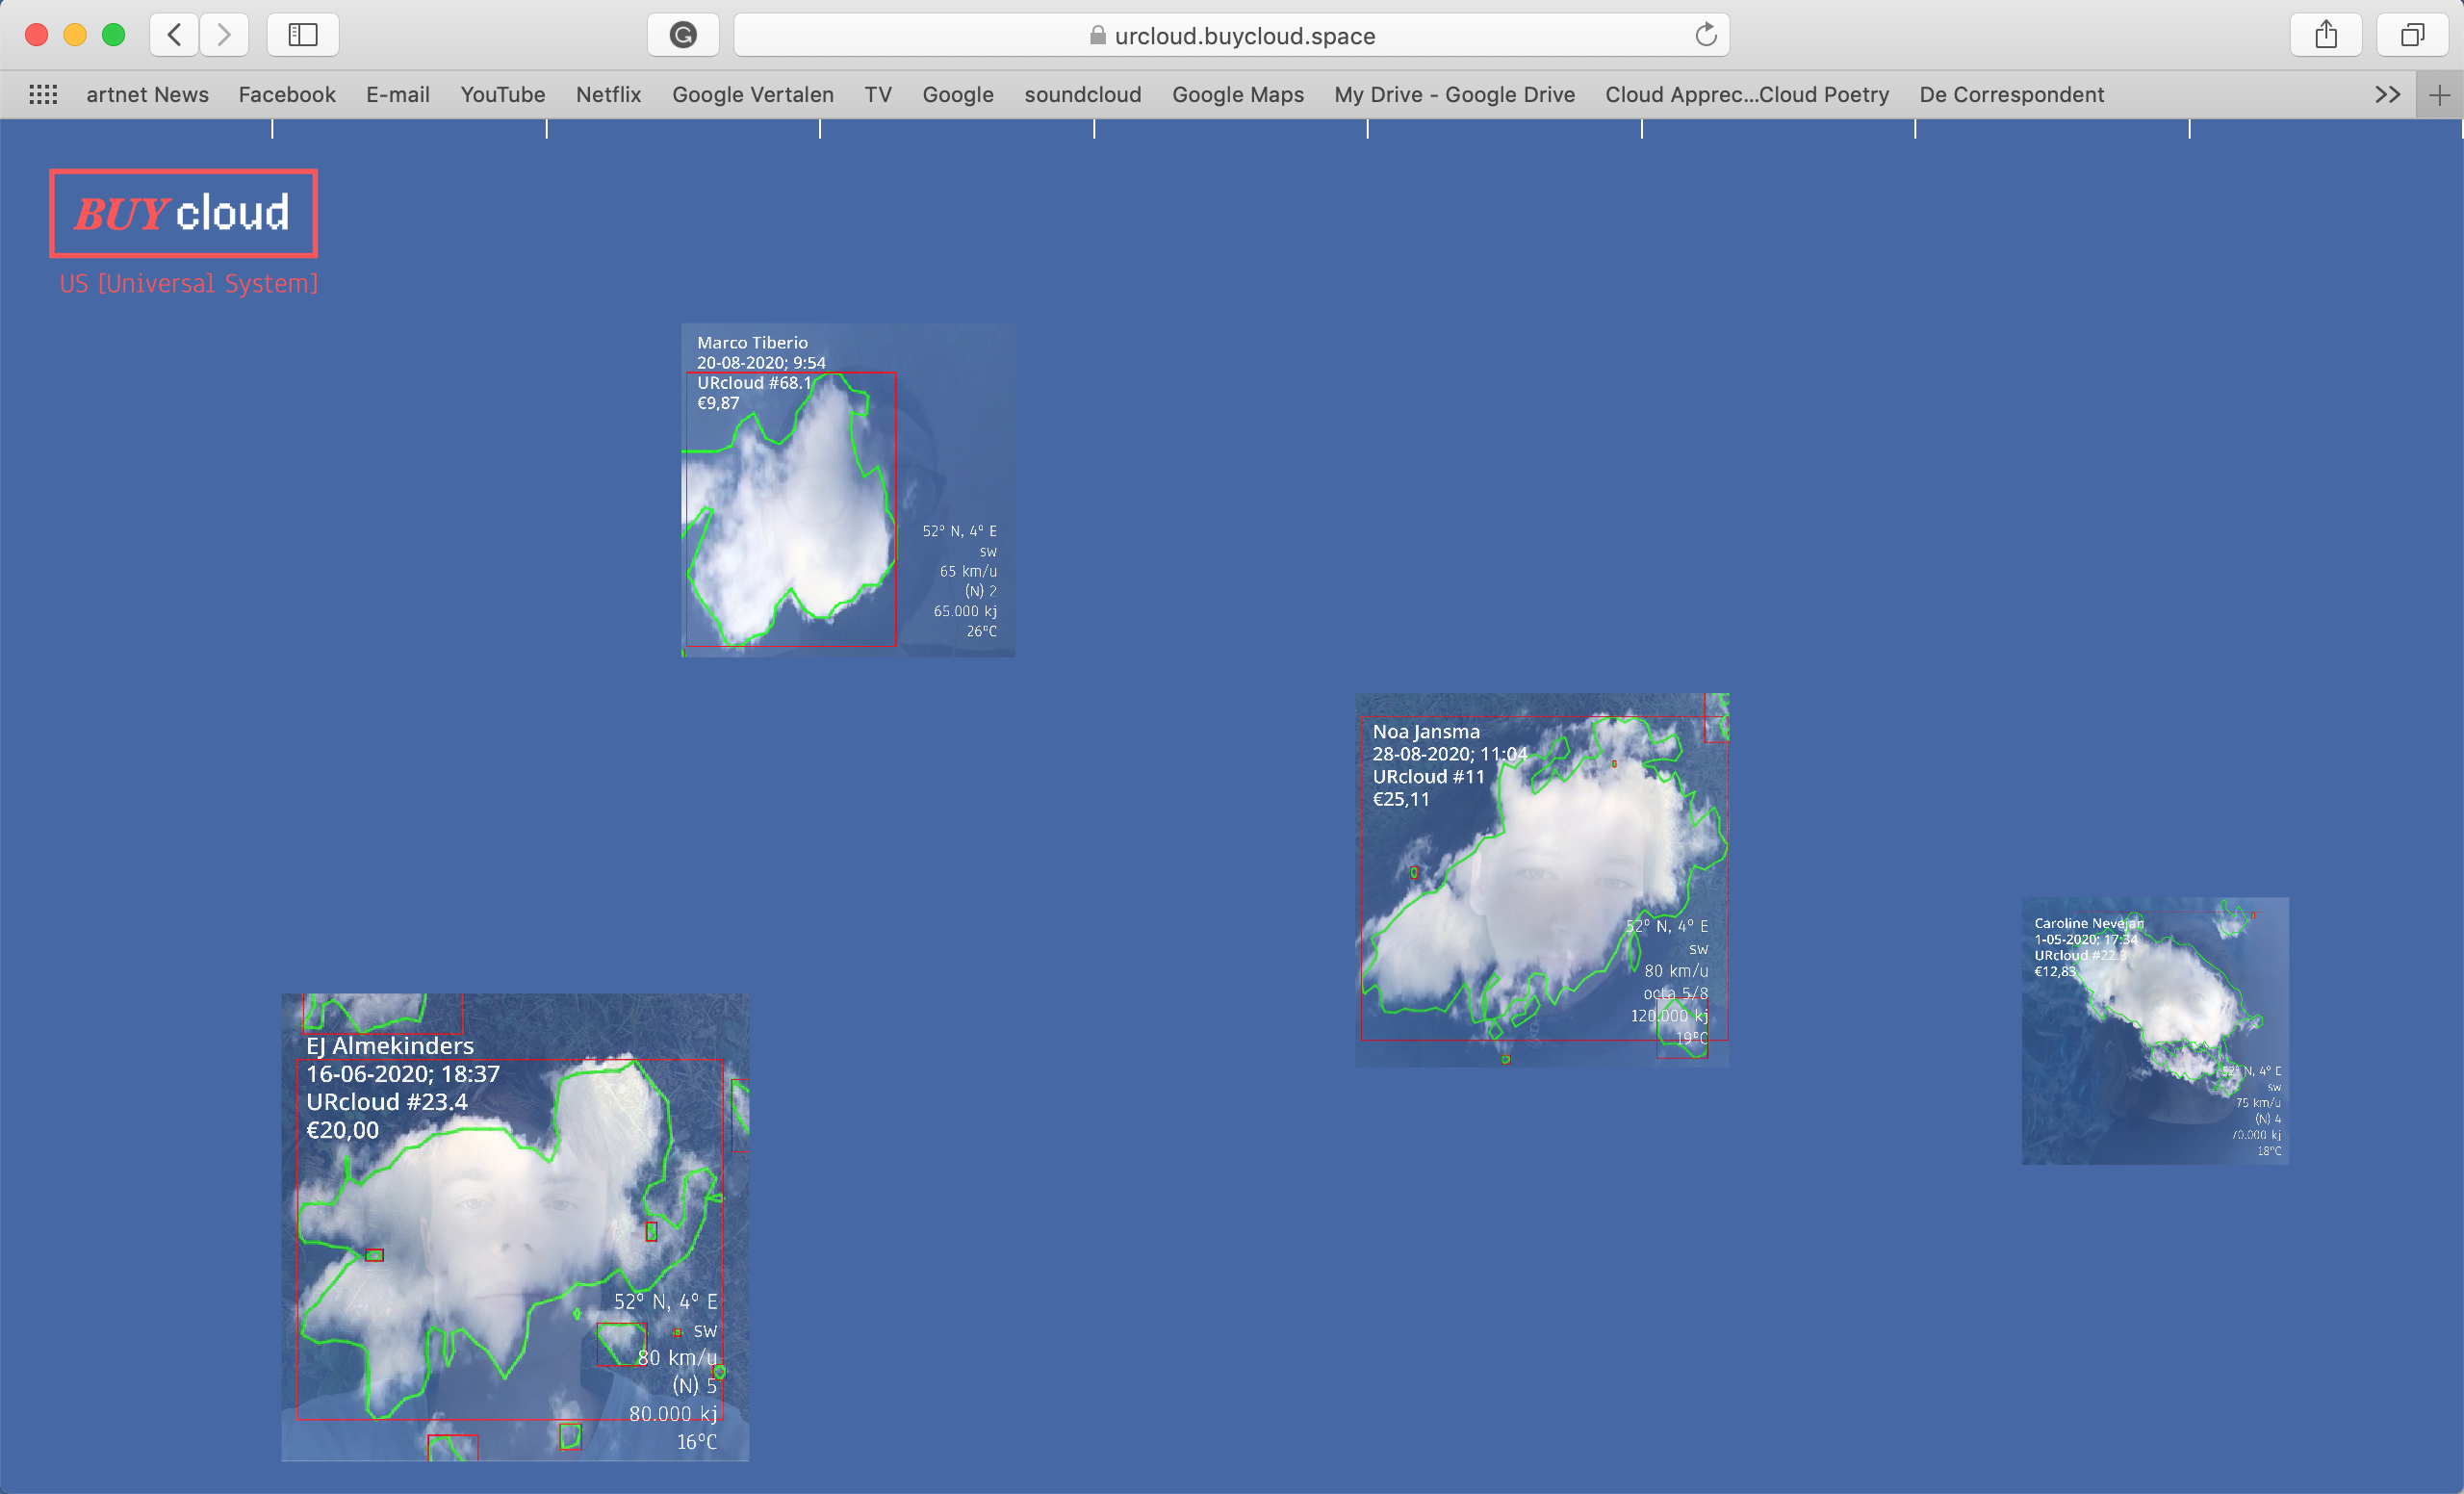Open Google Maps bookmark
The image size is (2464, 1494).
(x=1238, y=94)
